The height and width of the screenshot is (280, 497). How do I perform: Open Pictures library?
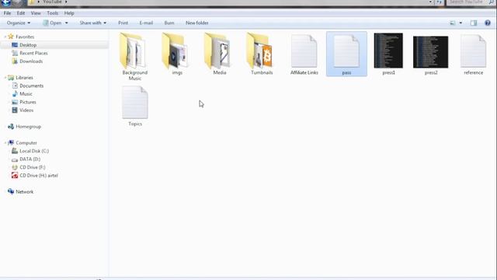pyautogui.click(x=28, y=102)
